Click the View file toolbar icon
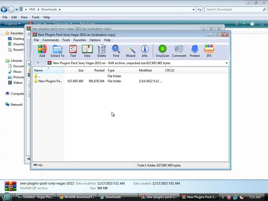 87,51
